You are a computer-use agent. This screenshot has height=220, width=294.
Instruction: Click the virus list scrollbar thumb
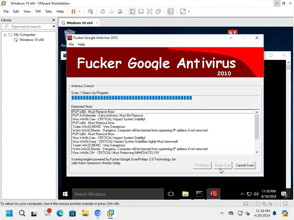257,127
